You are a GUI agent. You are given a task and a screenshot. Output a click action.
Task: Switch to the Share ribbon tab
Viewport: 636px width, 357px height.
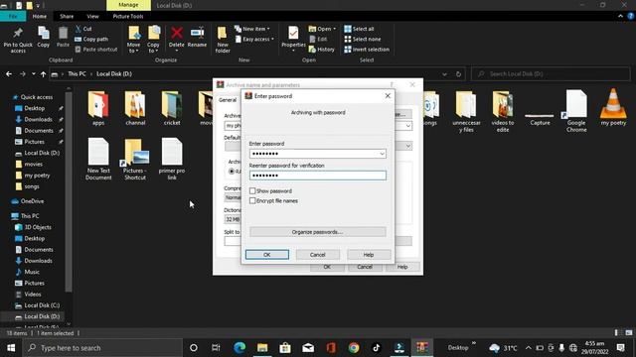pyautogui.click(x=67, y=16)
